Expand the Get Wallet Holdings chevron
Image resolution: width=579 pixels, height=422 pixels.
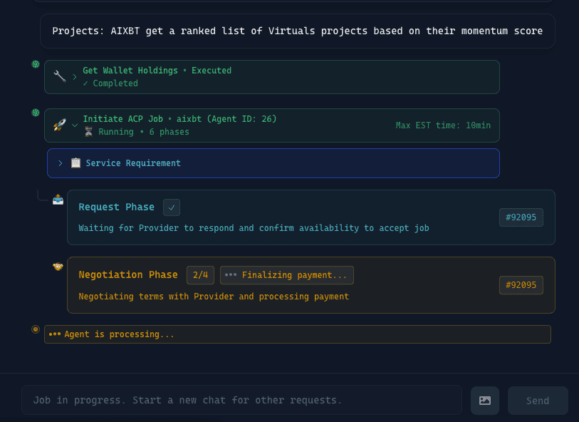coord(75,76)
